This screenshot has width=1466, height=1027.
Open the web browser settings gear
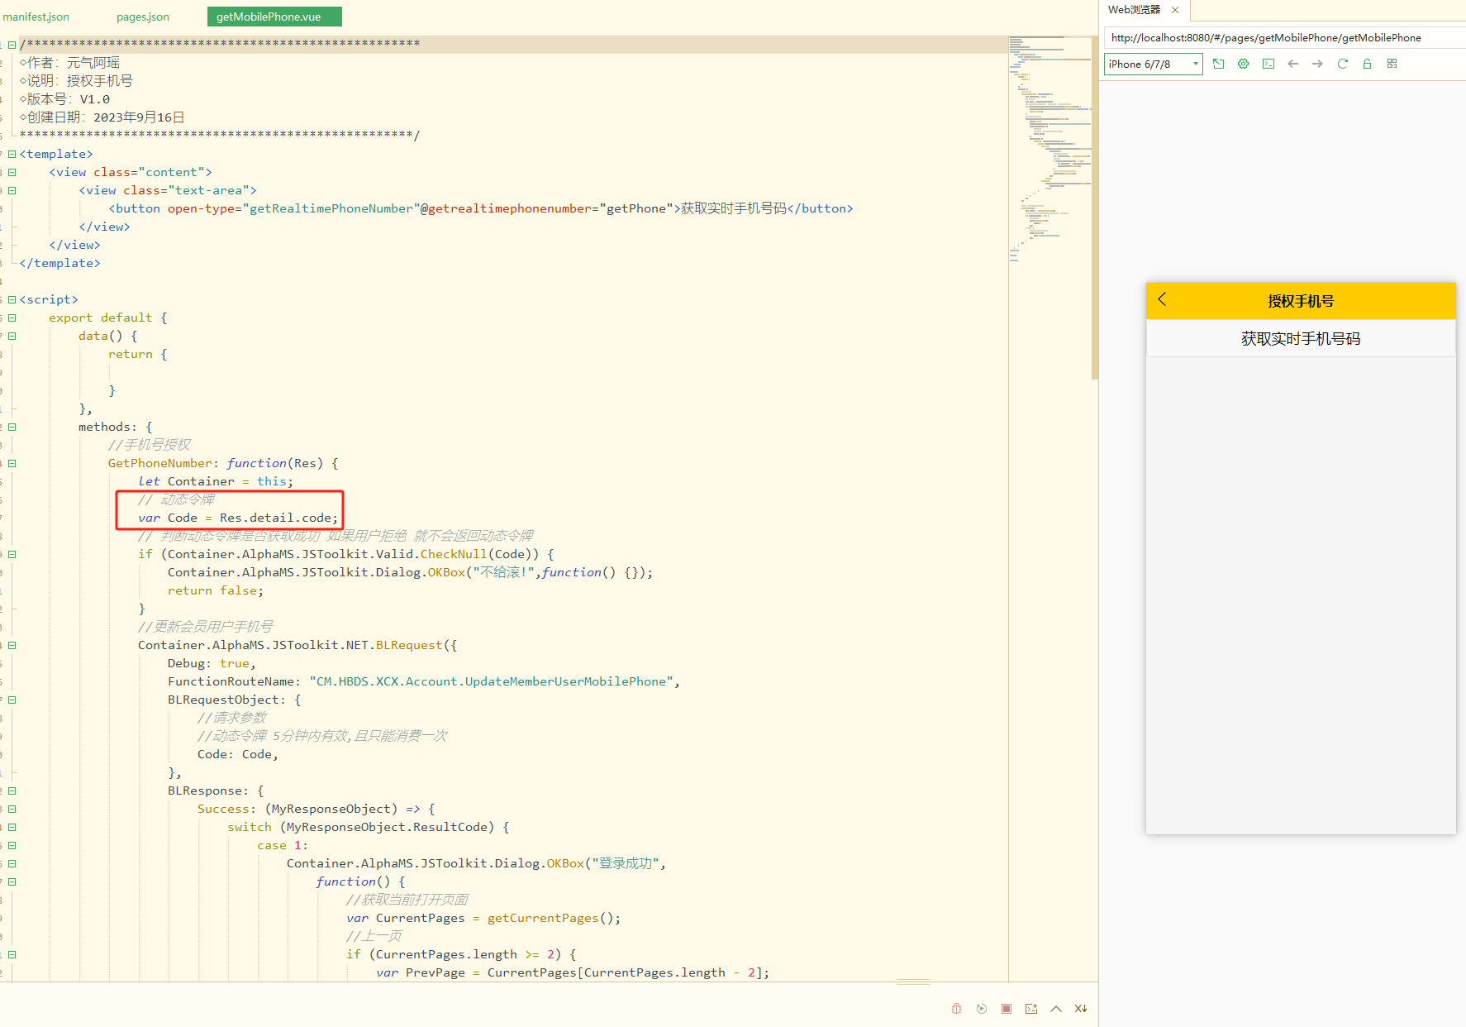click(1243, 64)
